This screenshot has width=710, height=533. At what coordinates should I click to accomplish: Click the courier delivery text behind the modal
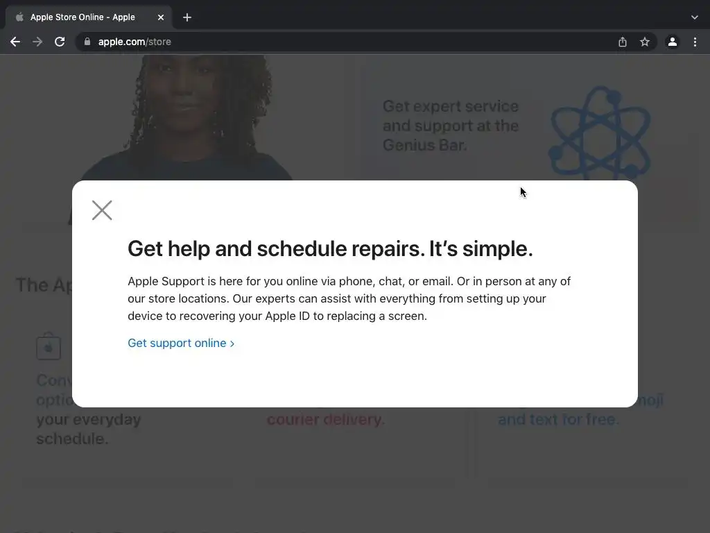click(326, 419)
